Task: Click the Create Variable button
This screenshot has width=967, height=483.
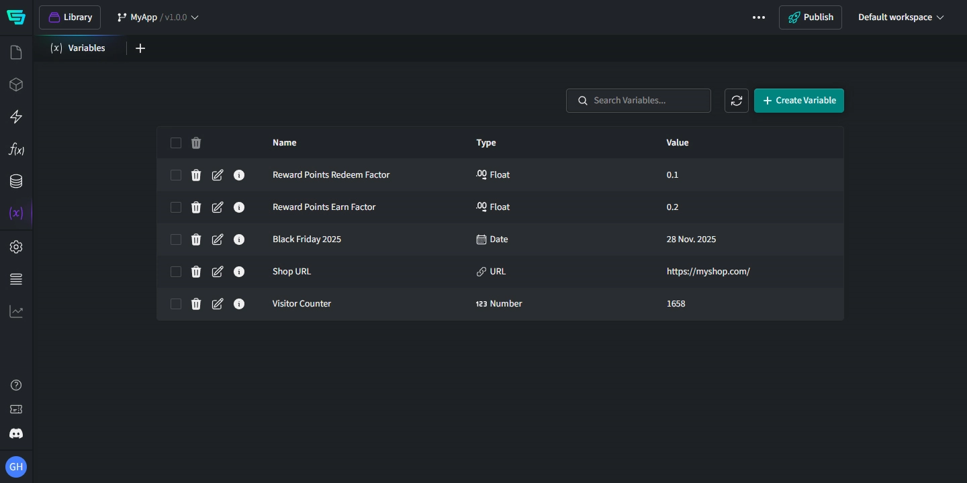Action: coord(798,101)
